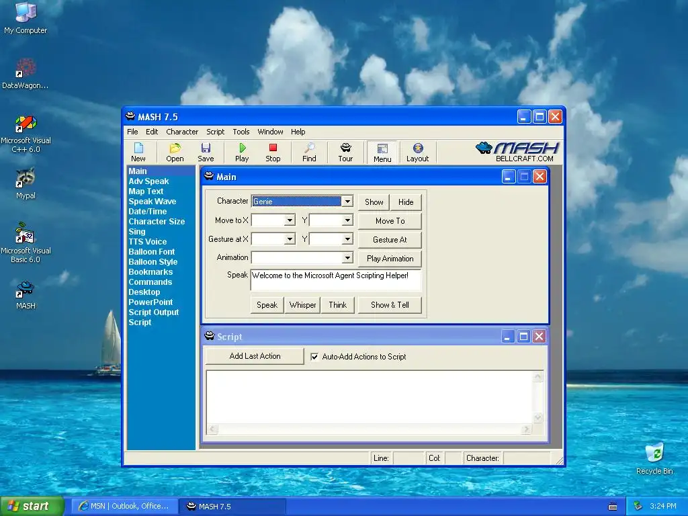The width and height of the screenshot is (688, 516).
Task: Click the Speak button
Action: (x=267, y=305)
